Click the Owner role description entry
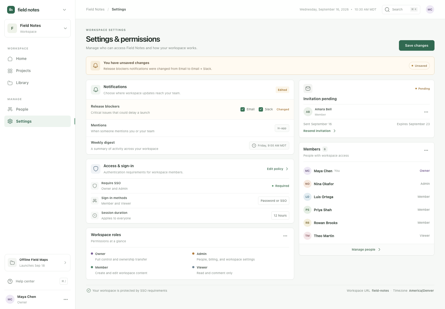Screen dimensions: 445x309 click(x=119, y=256)
